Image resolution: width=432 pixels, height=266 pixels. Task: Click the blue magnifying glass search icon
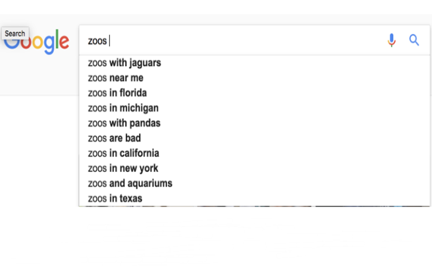tap(414, 40)
